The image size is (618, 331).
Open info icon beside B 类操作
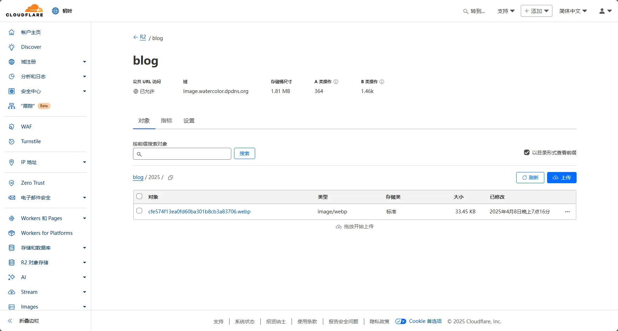click(382, 82)
